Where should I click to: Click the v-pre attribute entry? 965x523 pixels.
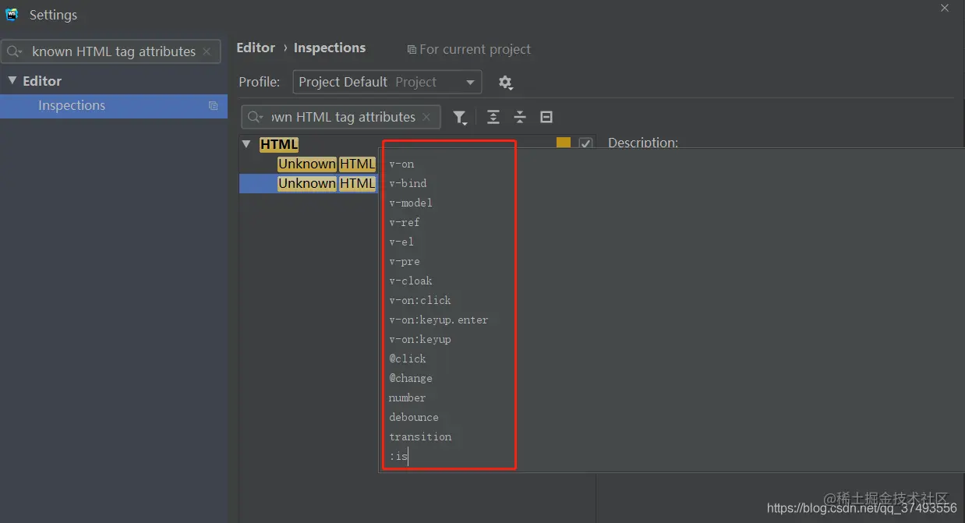tap(405, 261)
